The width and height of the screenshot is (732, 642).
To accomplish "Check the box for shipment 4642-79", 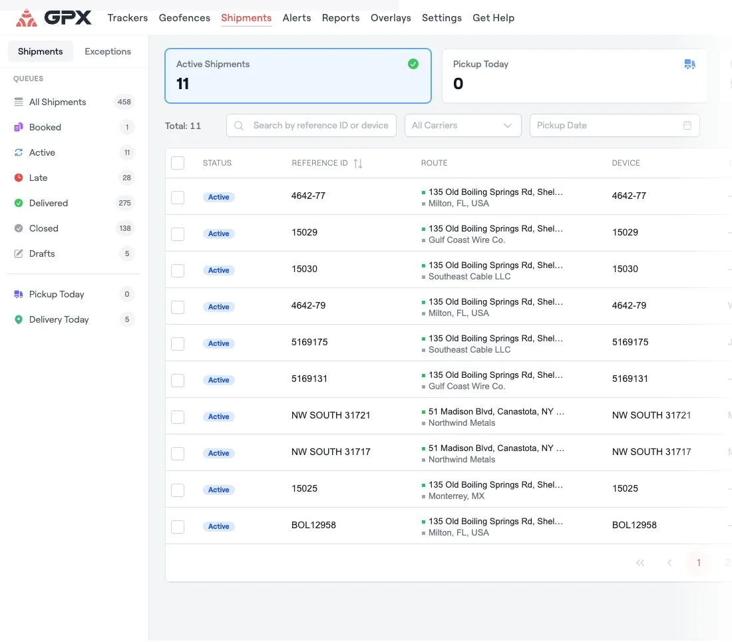I will (178, 307).
